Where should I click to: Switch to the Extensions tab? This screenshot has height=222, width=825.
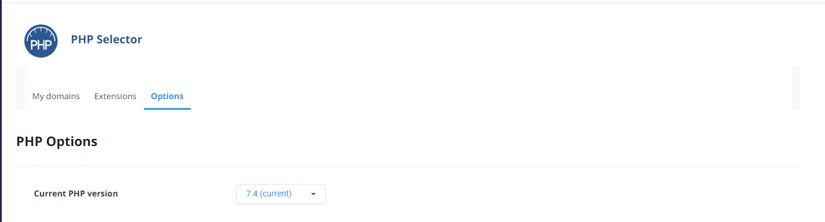tap(115, 96)
